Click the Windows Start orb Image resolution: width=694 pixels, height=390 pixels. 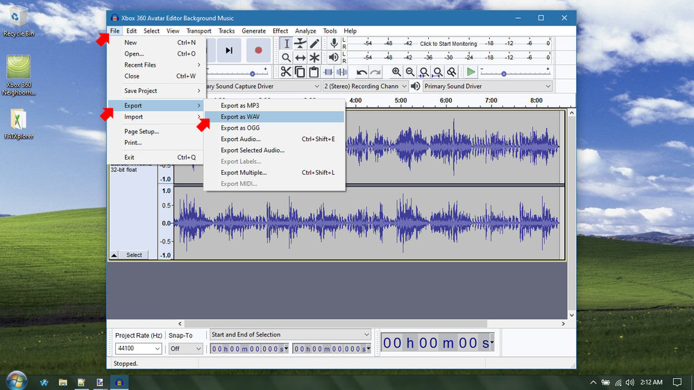[17, 381]
